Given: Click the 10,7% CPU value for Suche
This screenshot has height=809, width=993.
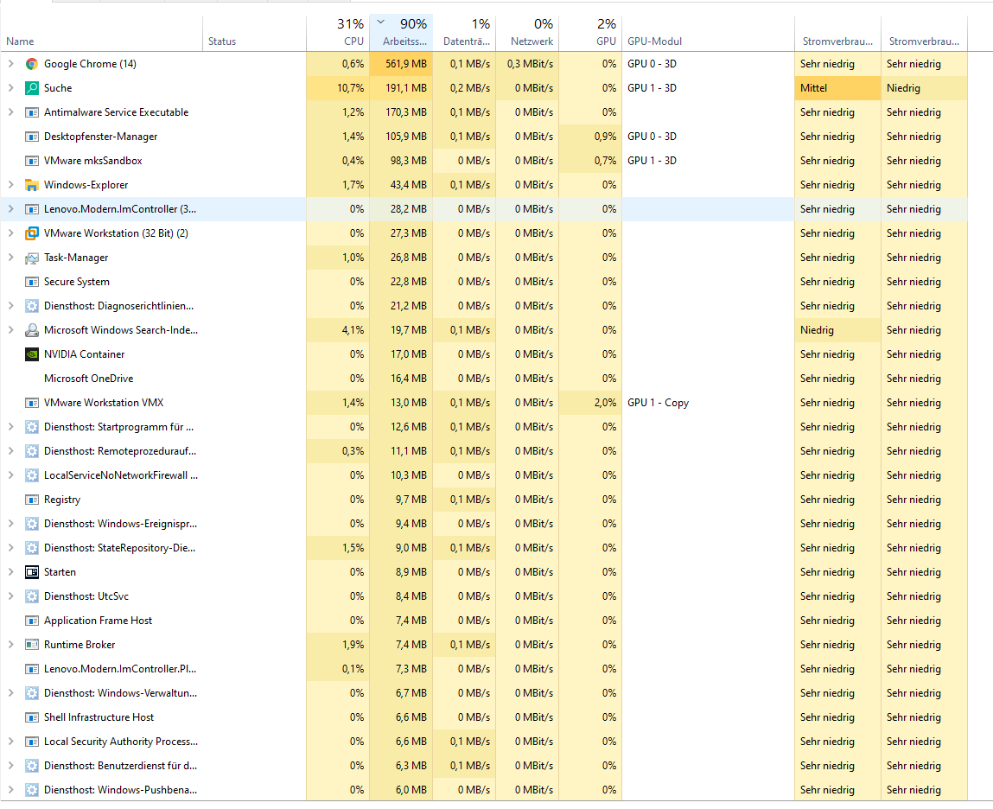Looking at the screenshot, I should pyautogui.click(x=338, y=88).
